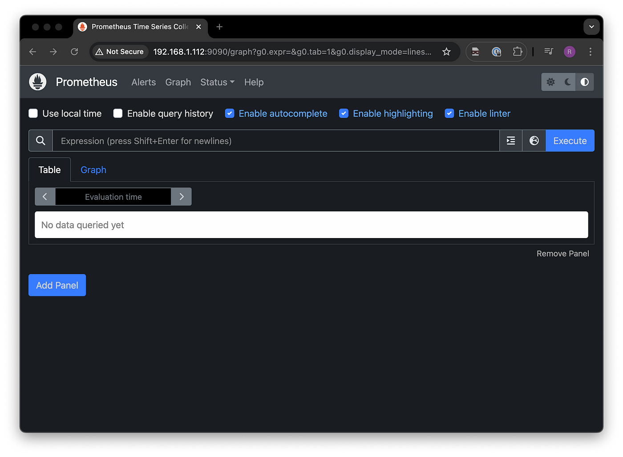This screenshot has width=623, height=457.
Task: Disable Enable autocomplete checkbox
Action: click(x=230, y=113)
